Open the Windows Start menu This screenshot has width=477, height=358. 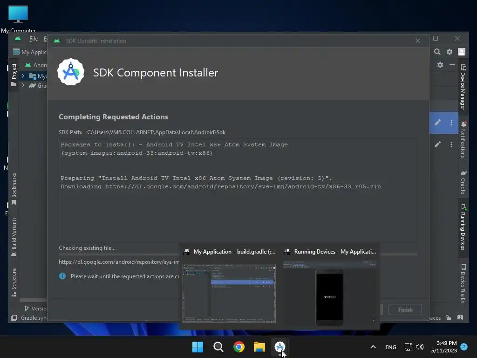point(198,347)
